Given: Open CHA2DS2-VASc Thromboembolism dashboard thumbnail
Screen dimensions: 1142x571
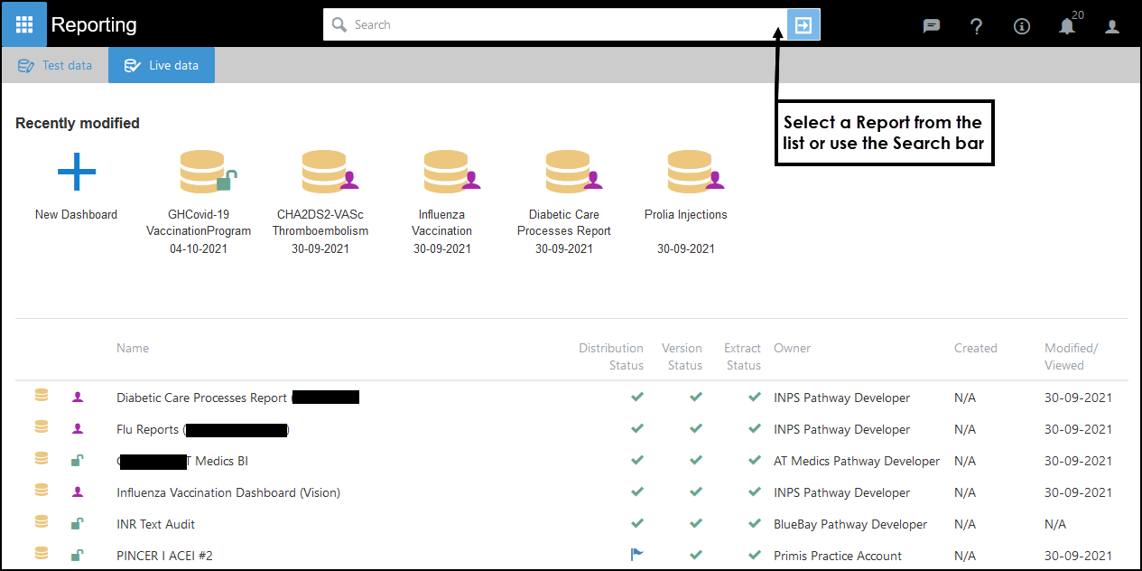Looking at the screenshot, I should (324, 172).
